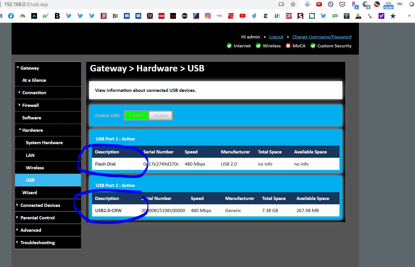Open the CNN bookmark icon
This screenshot has height=267, width=415.
(x=161, y=16)
